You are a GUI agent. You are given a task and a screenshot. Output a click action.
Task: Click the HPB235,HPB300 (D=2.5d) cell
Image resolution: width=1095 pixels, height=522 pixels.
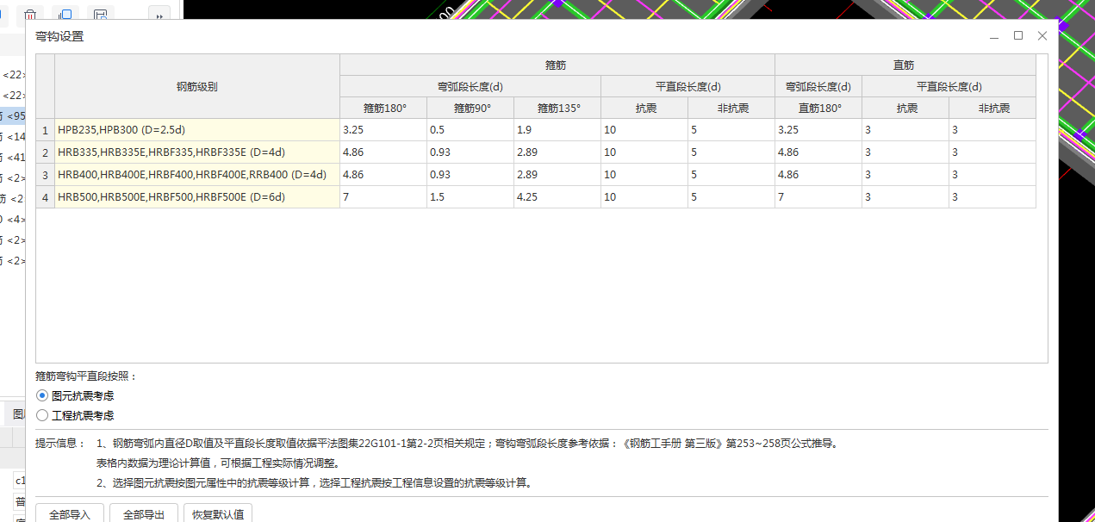click(x=197, y=130)
